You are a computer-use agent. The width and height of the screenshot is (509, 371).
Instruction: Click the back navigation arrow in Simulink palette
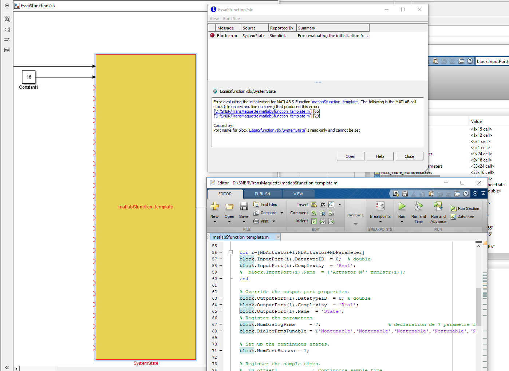point(7,5)
